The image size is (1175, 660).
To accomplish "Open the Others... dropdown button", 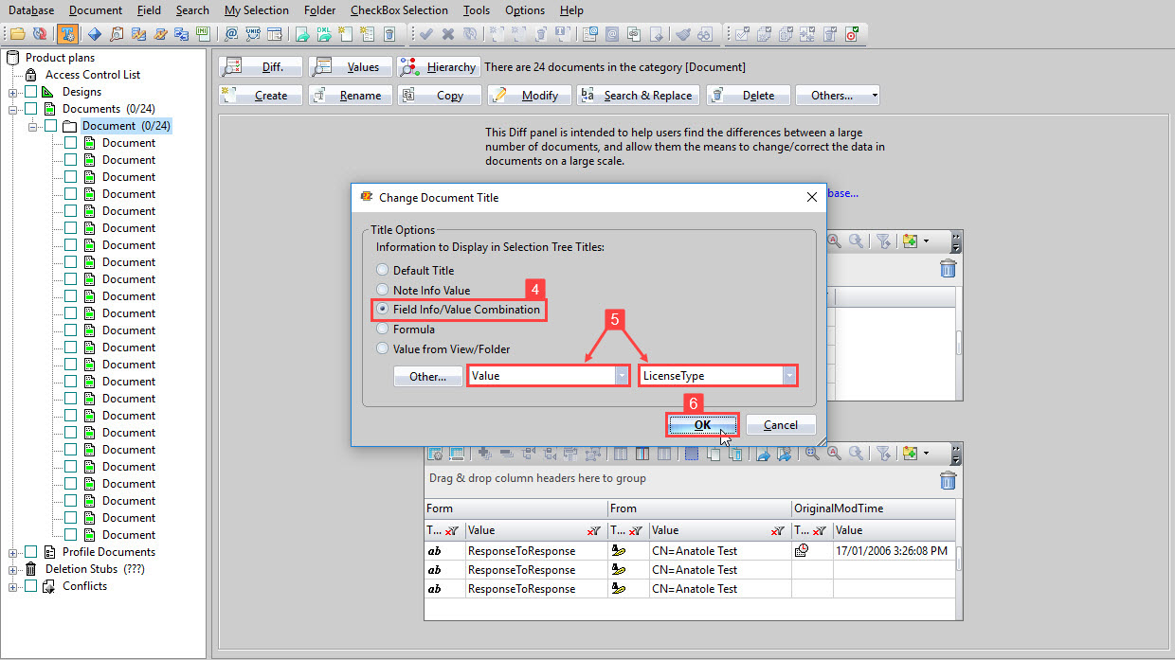I will click(x=838, y=95).
